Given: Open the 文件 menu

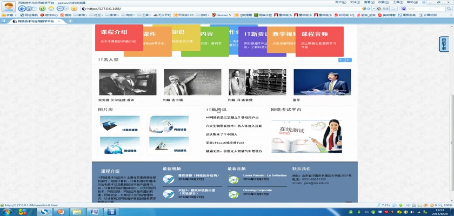Looking at the screenshot, I should pyautogui.click(x=355, y=2).
